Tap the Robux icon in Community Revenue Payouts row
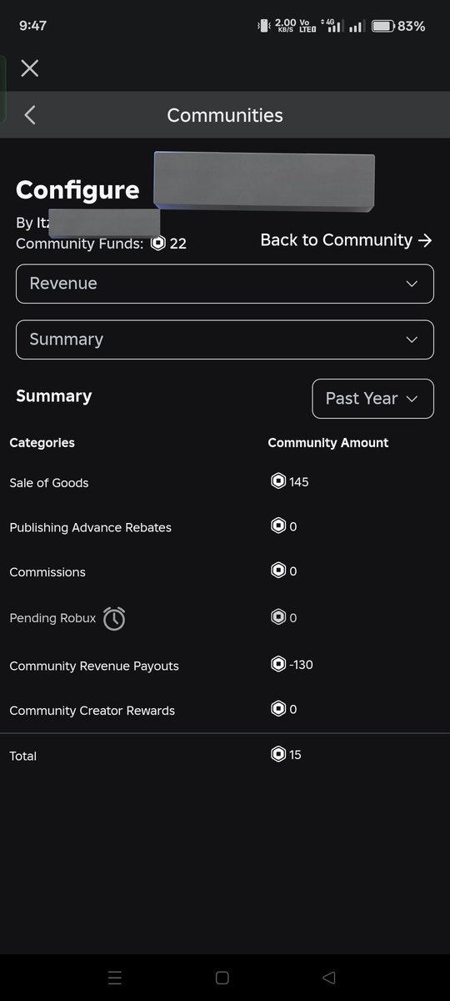The height and width of the screenshot is (1001, 450). [278, 664]
